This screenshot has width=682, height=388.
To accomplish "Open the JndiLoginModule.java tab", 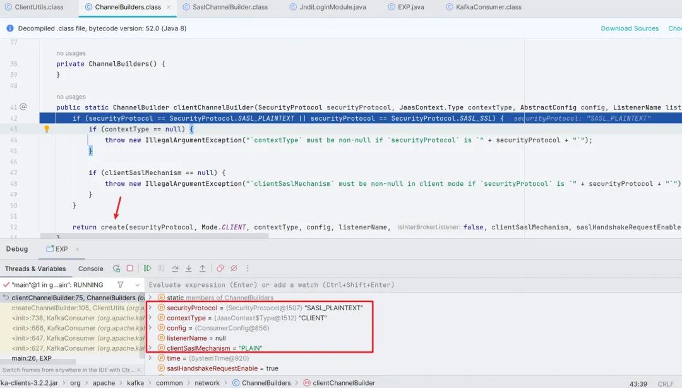I will tap(328, 7).
